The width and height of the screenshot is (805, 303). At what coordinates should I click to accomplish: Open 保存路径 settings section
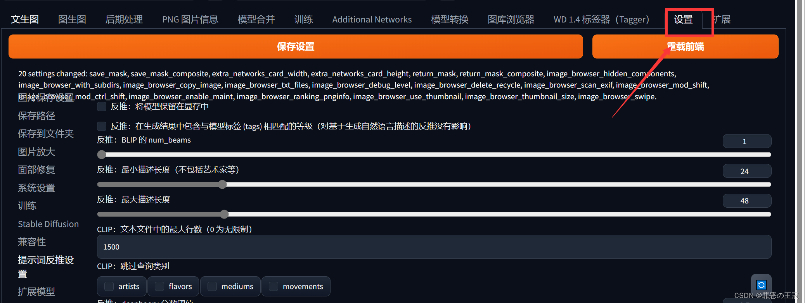click(36, 115)
